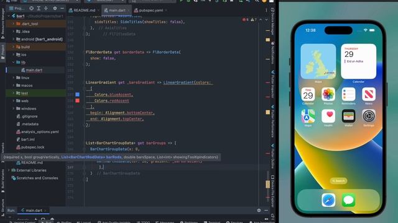Screen dimensions: 398x223
Task: Click the expand all icon in Project panel
Action: click(x=39, y=8)
